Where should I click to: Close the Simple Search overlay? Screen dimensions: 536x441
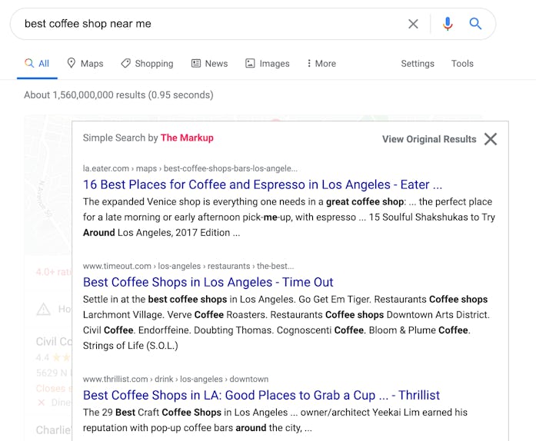click(x=491, y=139)
